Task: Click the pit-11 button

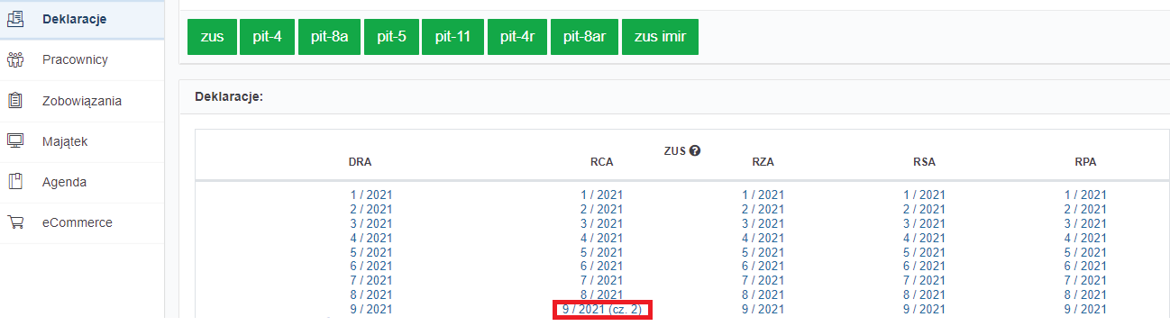Action: tap(453, 37)
